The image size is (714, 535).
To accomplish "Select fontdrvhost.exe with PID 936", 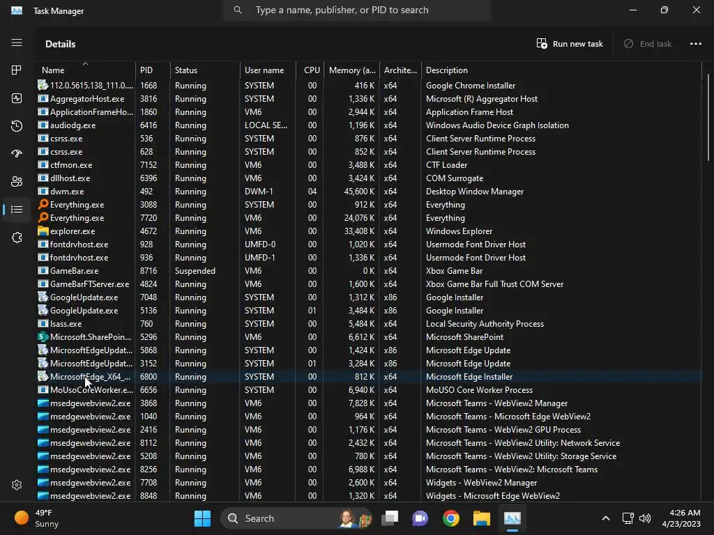I will click(369, 258).
